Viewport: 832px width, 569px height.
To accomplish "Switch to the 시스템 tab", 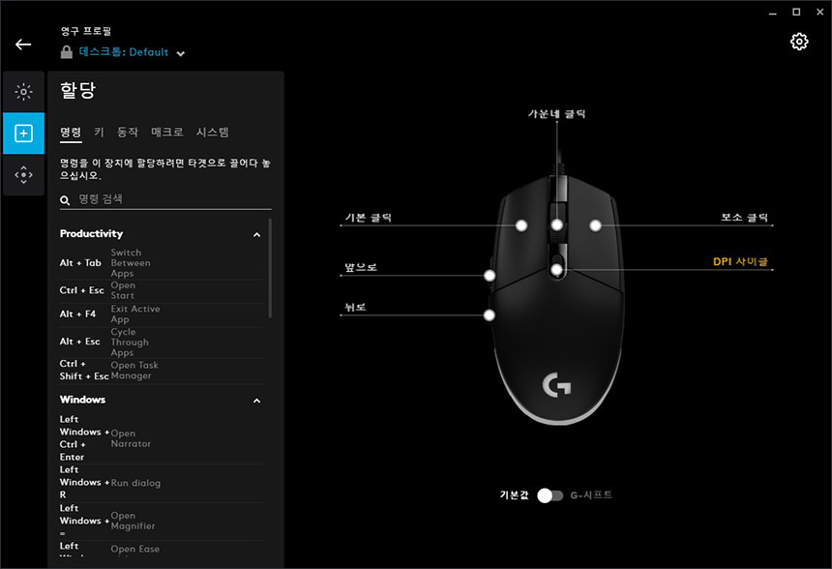I will click(212, 133).
